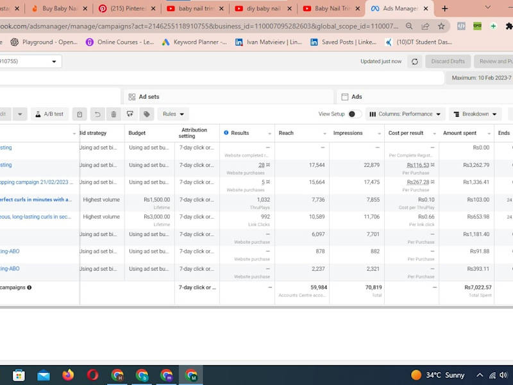Click the undo arrow icon in toolbar
This screenshot has height=385, width=513.
97,114
